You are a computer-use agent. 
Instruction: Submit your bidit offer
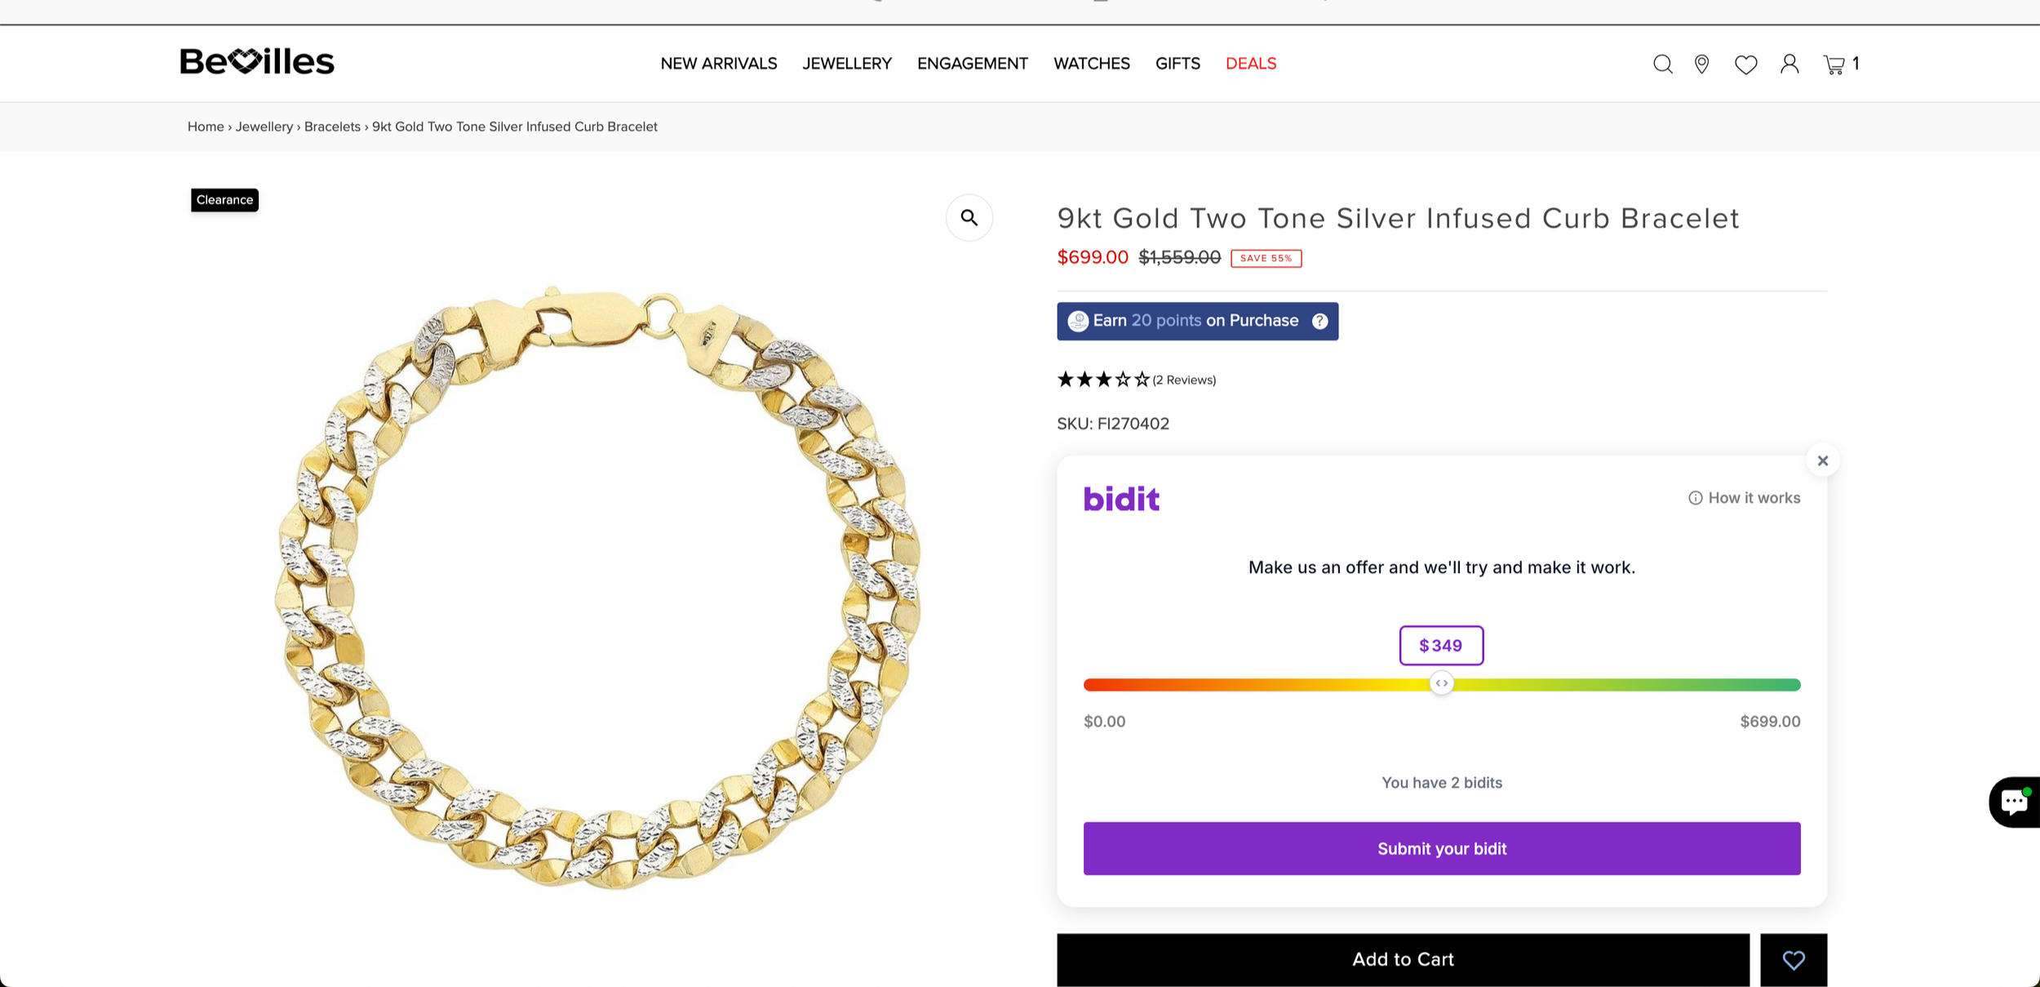(x=1441, y=848)
